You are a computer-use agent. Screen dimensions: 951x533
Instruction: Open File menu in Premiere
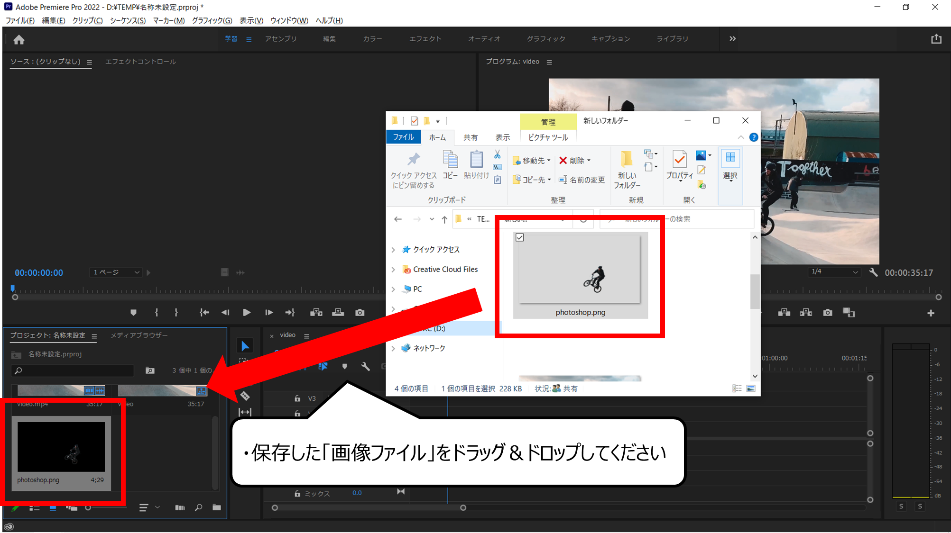point(20,20)
